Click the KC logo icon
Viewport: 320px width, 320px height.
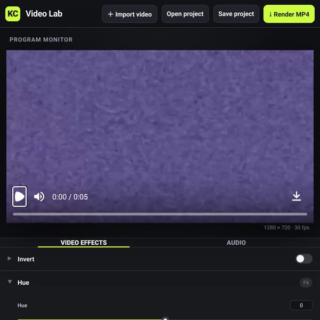point(13,14)
